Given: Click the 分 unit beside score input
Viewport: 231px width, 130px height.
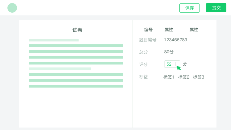Looking at the screenshot, I should coord(185,64).
